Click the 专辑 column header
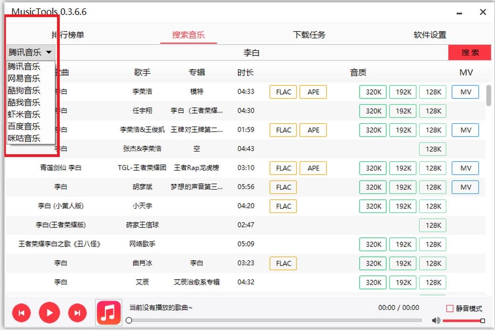495x330 pixels. [x=196, y=73]
